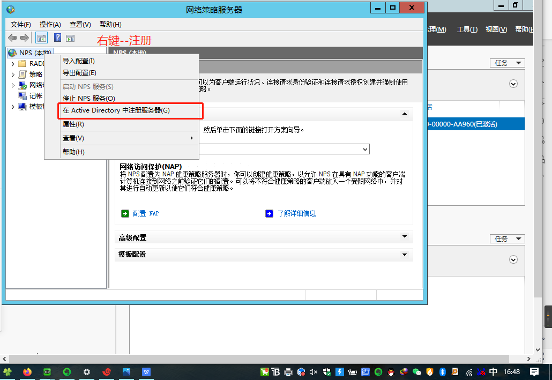Viewport: 552px width, 380px height.
Task: Click the QQ penguin tray icon
Action: pos(391,372)
